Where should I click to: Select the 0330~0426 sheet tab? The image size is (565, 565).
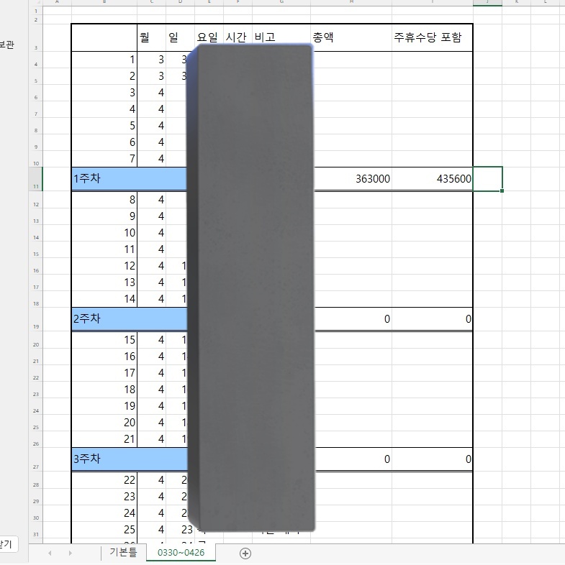181,552
